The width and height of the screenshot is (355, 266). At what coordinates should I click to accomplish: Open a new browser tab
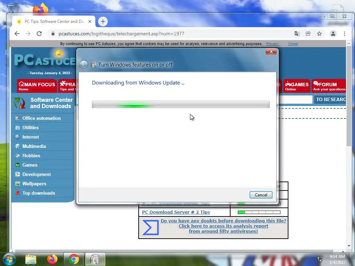tap(103, 21)
